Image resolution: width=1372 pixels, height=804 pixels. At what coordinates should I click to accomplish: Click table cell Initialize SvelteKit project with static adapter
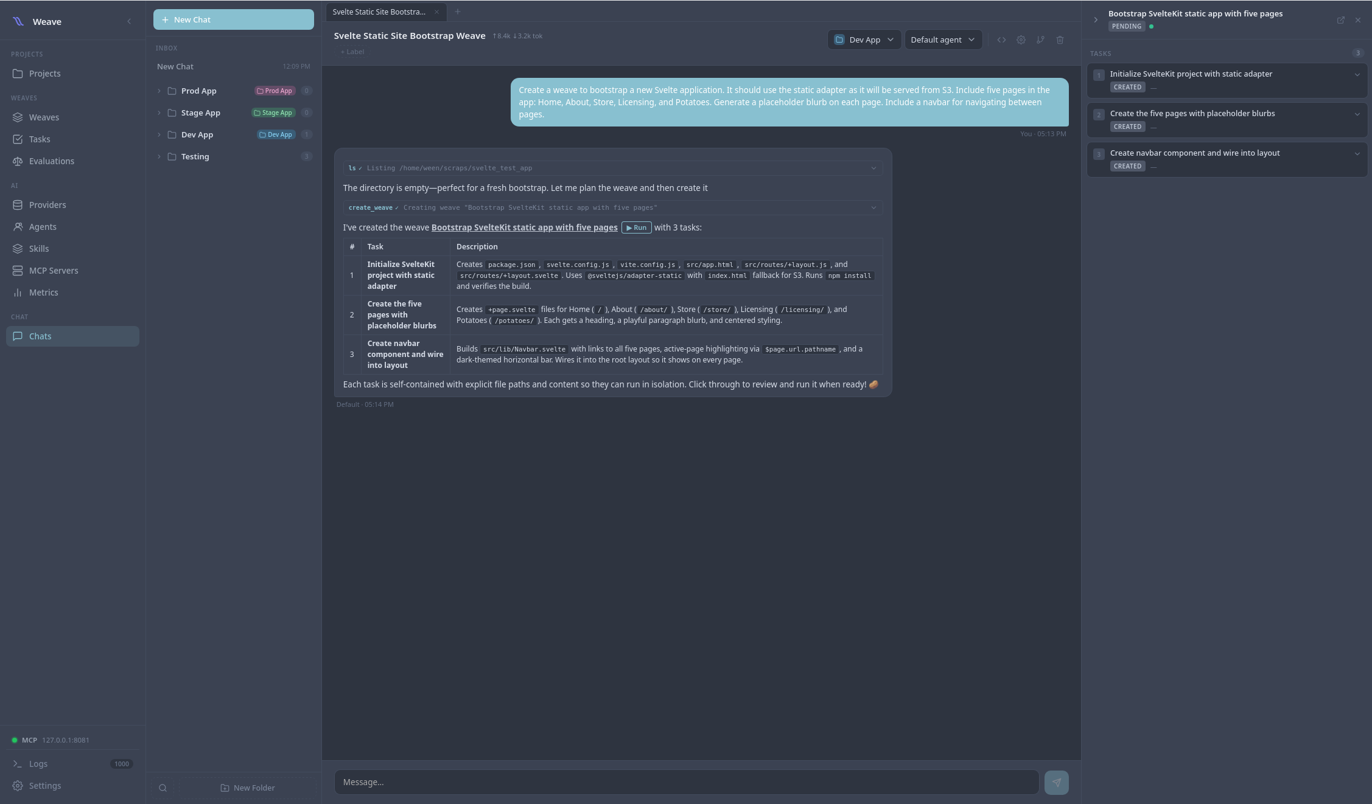click(x=405, y=276)
